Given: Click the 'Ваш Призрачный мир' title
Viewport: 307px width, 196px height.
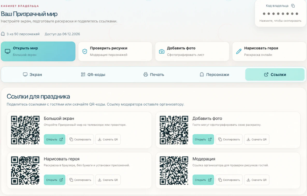Looking at the screenshot, I should [29, 14].
